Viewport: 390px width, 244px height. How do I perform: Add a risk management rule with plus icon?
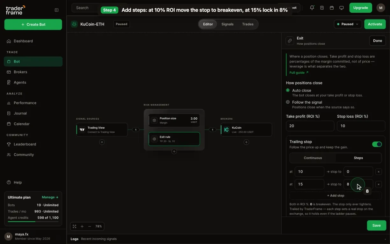click(x=174, y=152)
